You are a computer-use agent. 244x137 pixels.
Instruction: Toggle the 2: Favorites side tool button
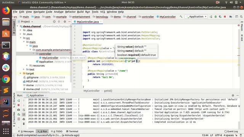14,119
